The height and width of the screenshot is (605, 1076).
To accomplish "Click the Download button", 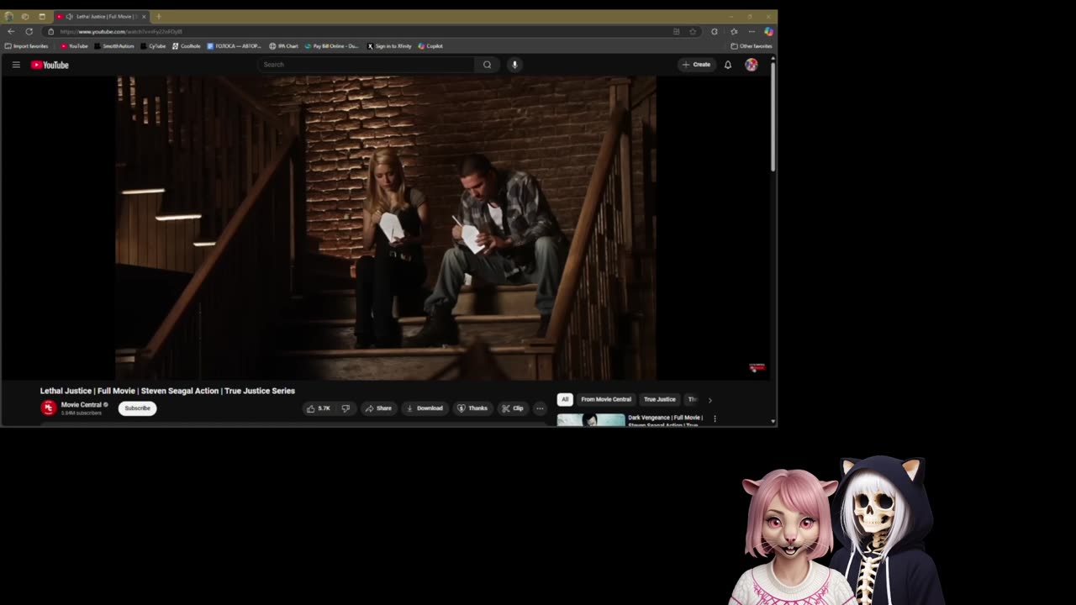I will click(x=425, y=408).
